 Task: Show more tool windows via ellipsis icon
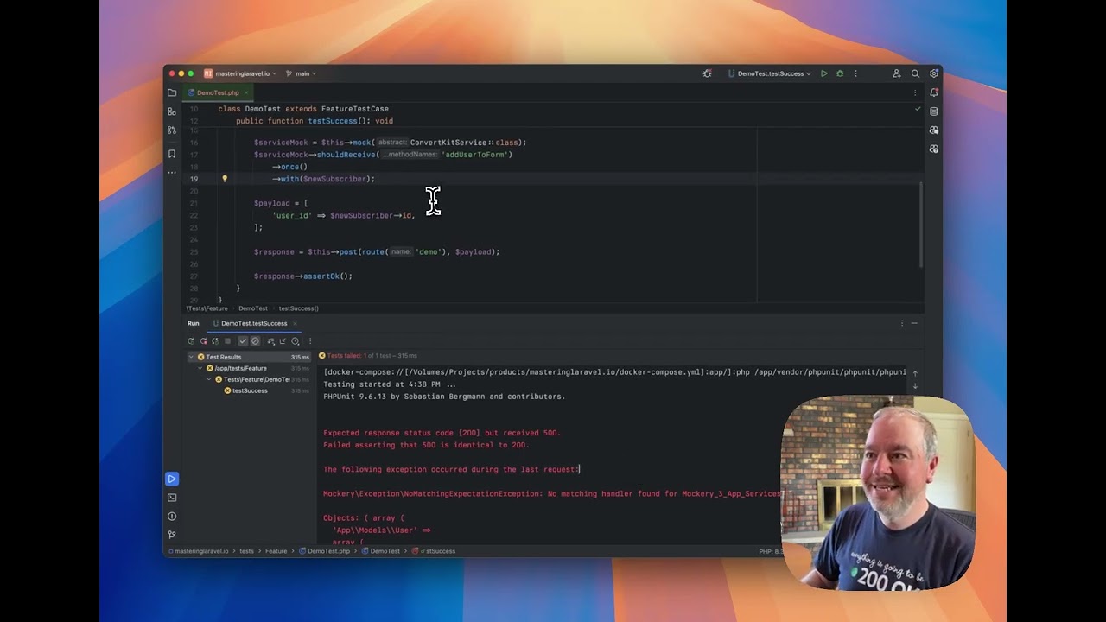click(x=172, y=172)
